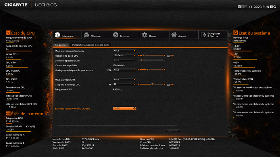
Task: Click the model name Z97X-SOC Force
Action: tap(90, 139)
